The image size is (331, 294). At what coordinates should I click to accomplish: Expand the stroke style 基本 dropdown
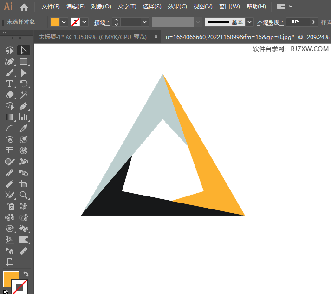250,22
